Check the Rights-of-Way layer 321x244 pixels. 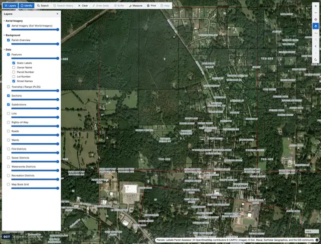click(9, 122)
